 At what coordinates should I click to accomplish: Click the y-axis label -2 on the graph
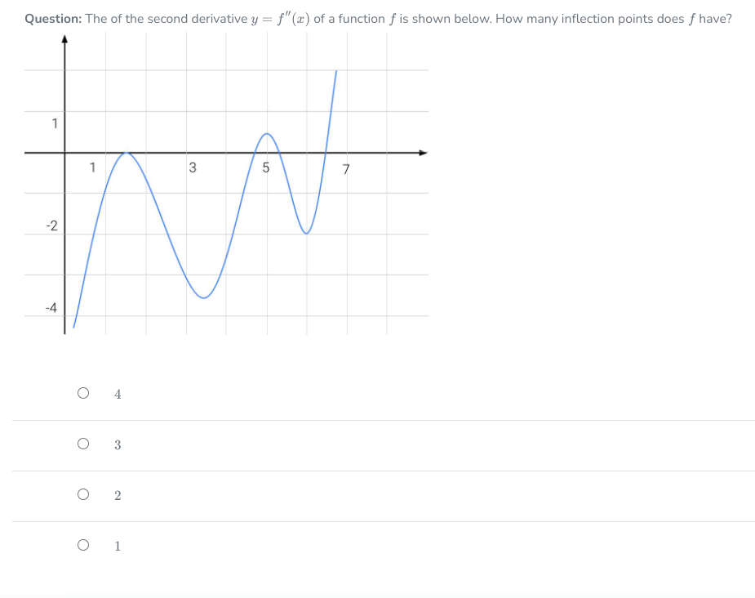(x=51, y=227)
